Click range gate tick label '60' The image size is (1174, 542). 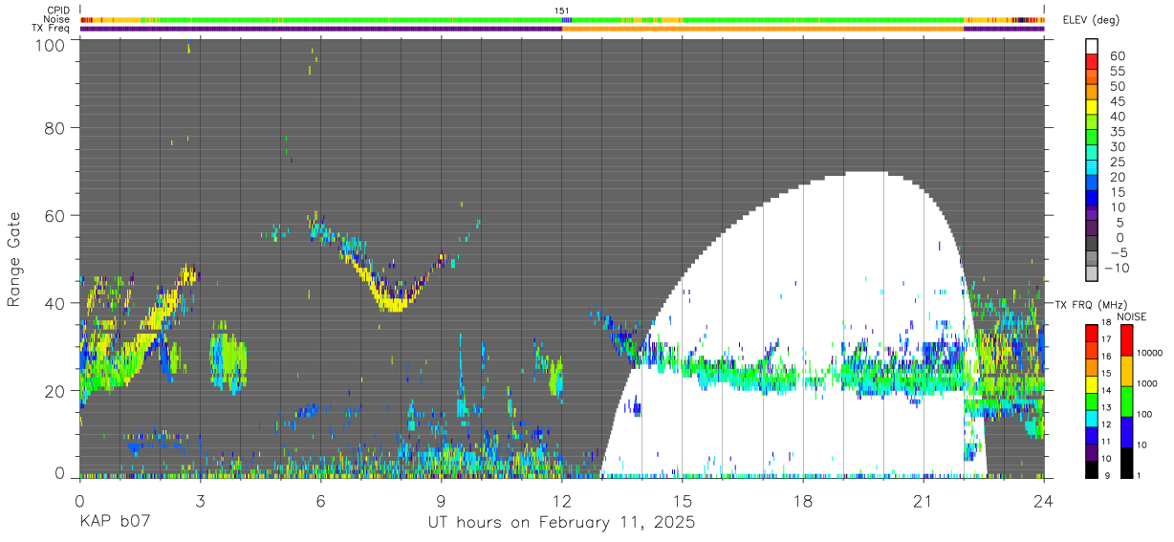(56, 216)
